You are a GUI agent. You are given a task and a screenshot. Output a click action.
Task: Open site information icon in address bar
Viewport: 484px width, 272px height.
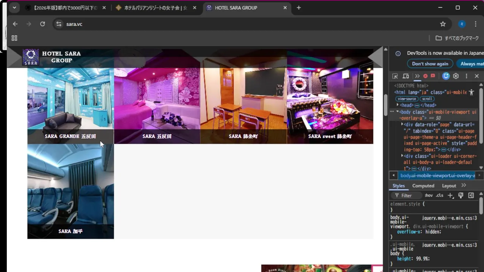point(59,24)
